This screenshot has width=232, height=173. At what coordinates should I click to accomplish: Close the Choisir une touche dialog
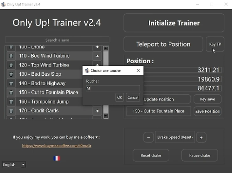(x=138, y=70)
